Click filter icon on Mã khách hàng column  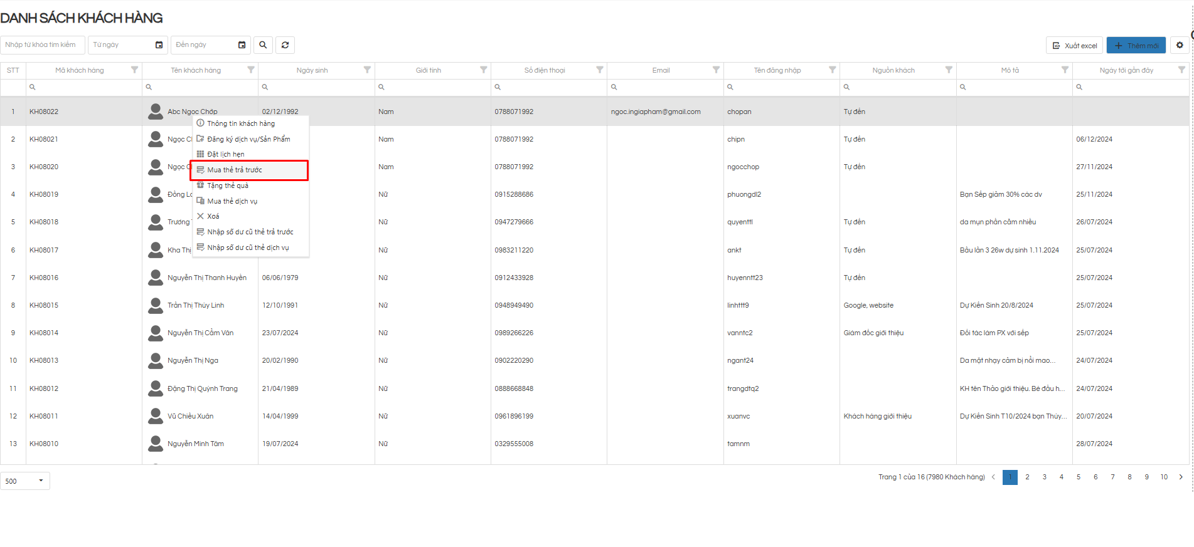(134, 70)
